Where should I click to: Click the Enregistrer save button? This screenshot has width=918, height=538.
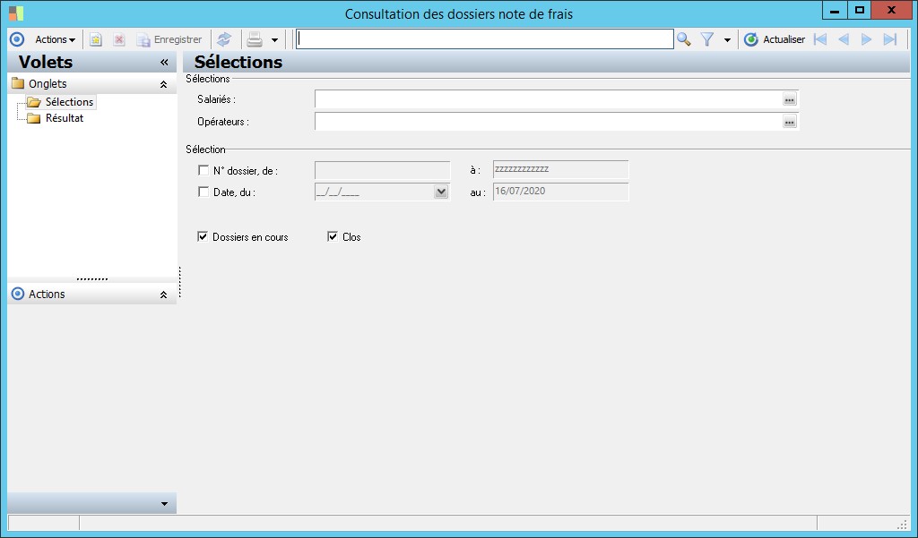(x=169, y=39)
